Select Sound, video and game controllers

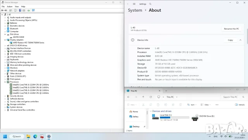coord(24,101)
